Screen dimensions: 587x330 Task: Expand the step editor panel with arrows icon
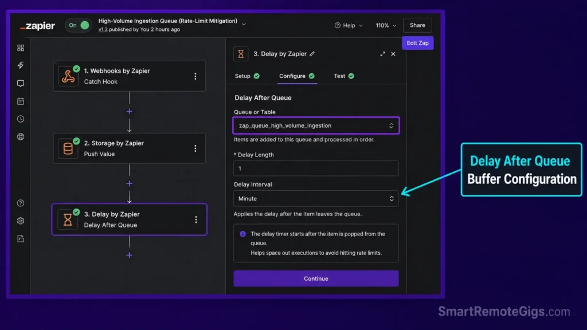[382, 54]
